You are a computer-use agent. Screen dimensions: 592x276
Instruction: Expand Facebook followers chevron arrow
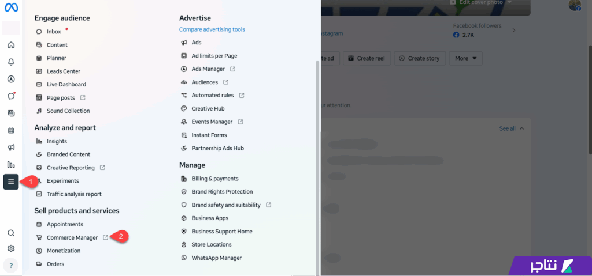514,30
